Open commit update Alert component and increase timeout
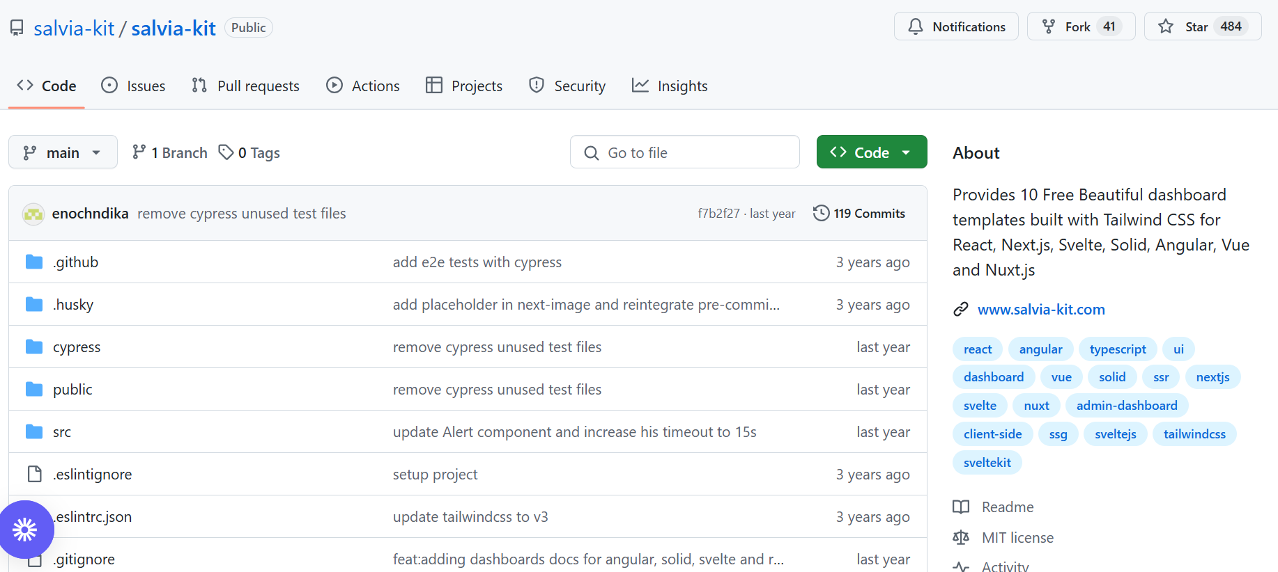 click(x=575, y=432)
